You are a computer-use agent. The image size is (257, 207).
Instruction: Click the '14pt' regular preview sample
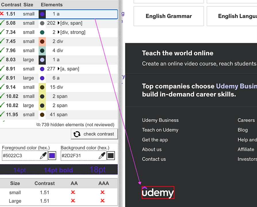pos(20,170)
